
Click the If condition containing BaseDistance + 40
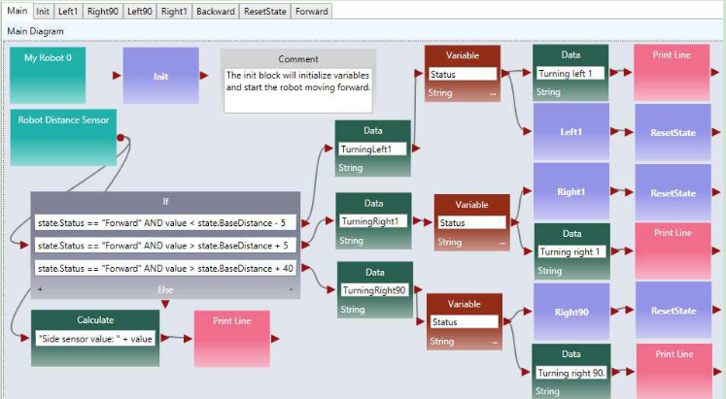pos(165,268)
